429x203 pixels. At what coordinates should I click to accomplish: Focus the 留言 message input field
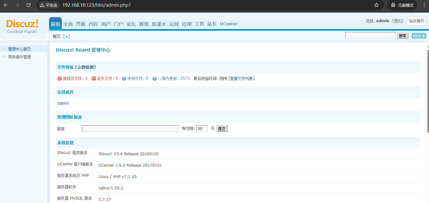pos(130,129)
